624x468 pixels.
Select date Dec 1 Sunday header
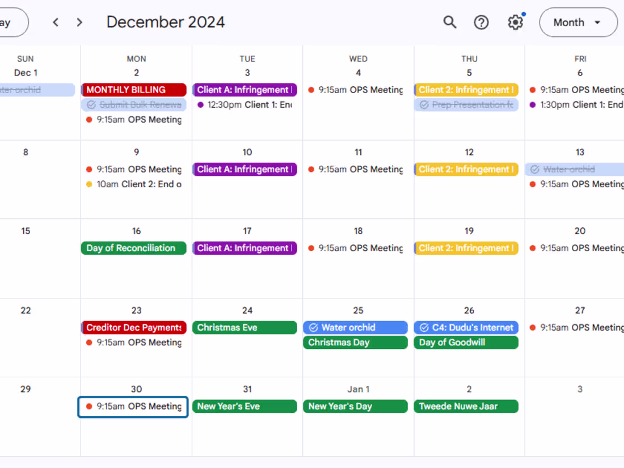pyautogui.click(x=26, y=73)
